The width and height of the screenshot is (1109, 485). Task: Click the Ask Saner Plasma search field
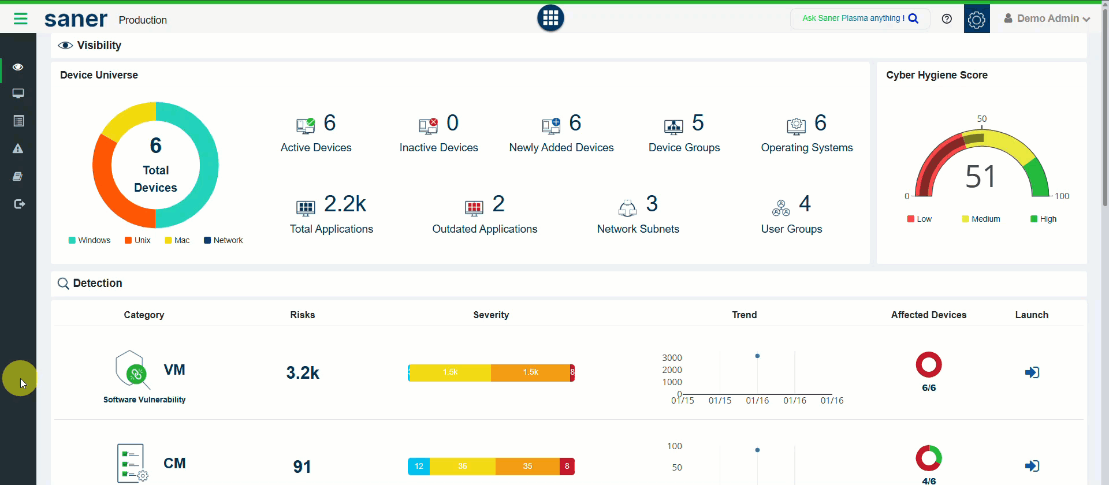coord(854,18)
